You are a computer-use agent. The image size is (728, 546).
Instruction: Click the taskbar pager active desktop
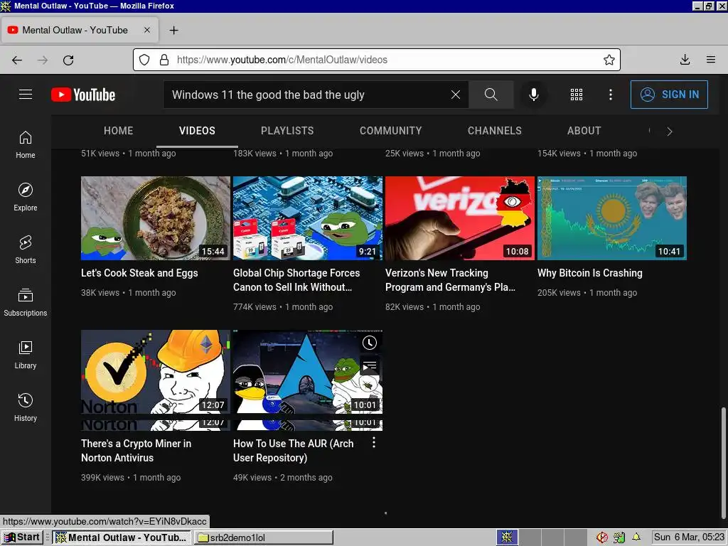[x=507, y=537]
